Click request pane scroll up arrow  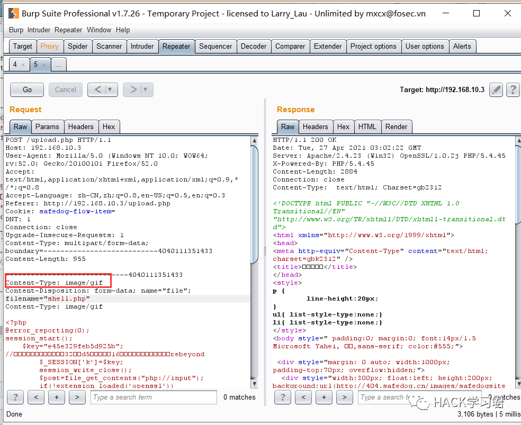tap(254, 140)
